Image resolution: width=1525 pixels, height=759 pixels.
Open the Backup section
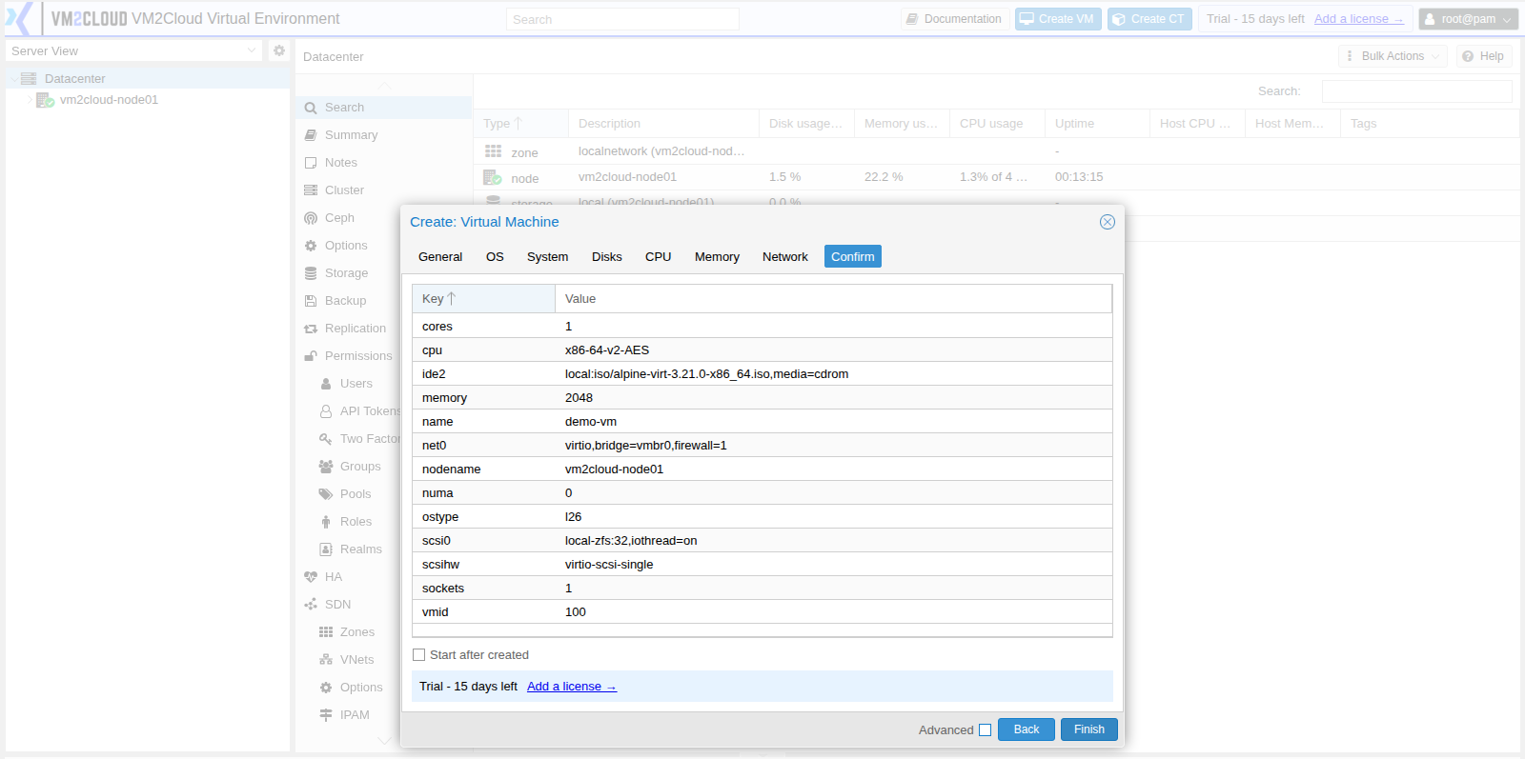tap(345, 301)
